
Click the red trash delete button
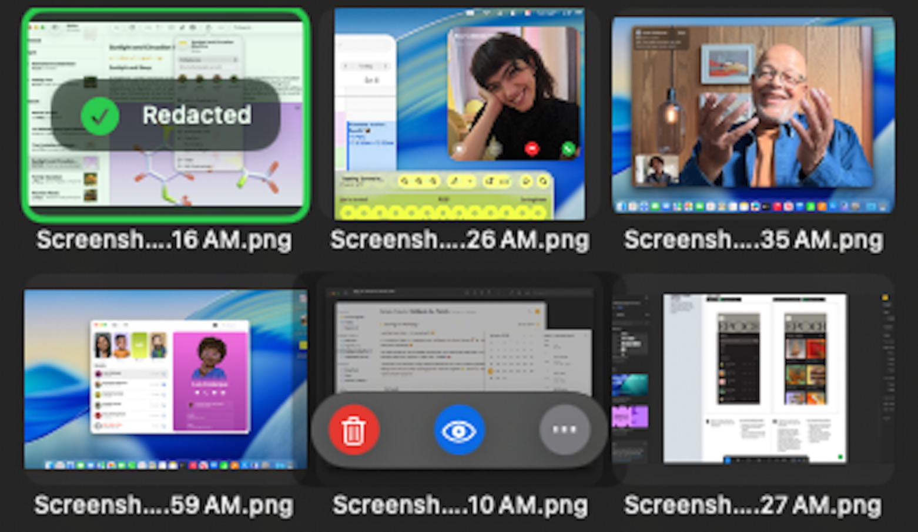click(x=353, y=430)
